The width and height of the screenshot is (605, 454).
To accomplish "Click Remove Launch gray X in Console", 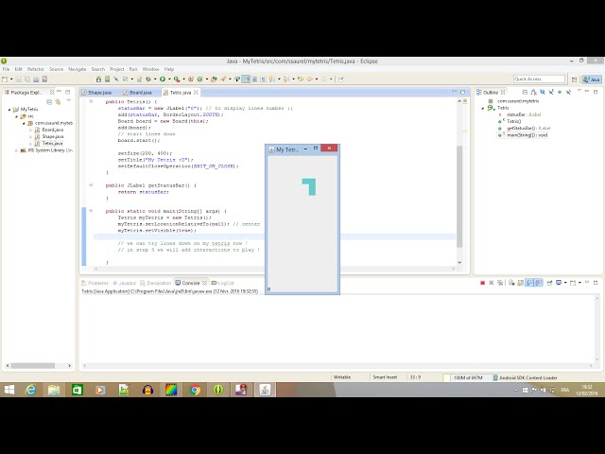I will coord(492,283).
